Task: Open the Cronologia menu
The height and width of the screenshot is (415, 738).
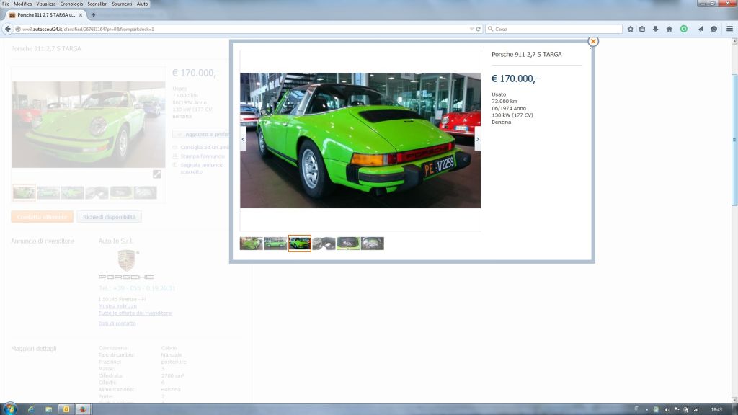Action: click(x=71, y=4)
